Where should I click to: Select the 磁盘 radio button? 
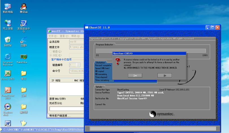click(x=51, y=51)
